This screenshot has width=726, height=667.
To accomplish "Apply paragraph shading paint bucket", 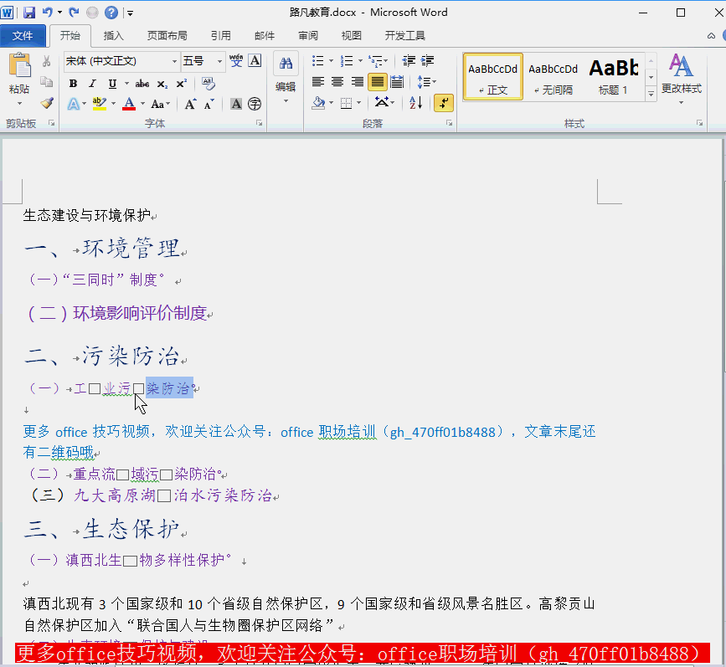I will (318, 103).
